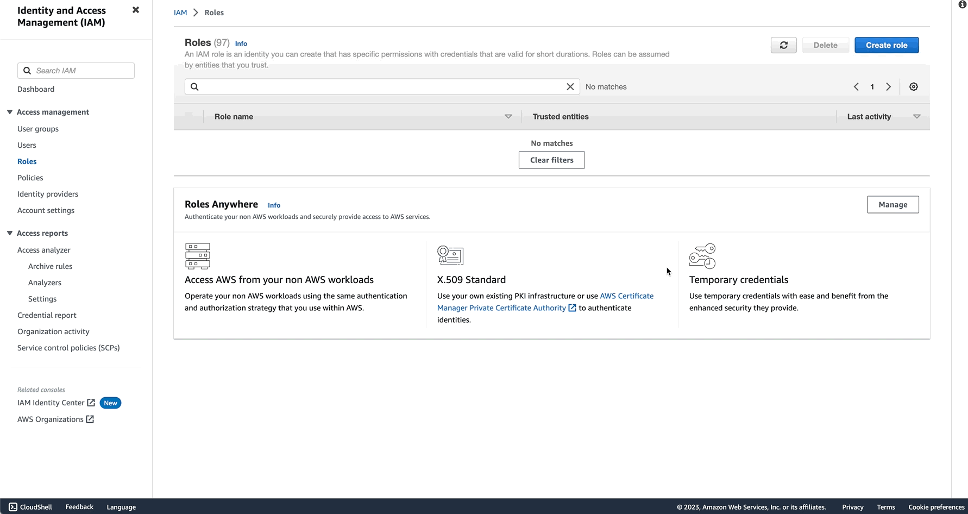This screenshot has height=514, width=968.
Task: Open Dashboard in the IAM sidebar
Action: tap(36, 89)
